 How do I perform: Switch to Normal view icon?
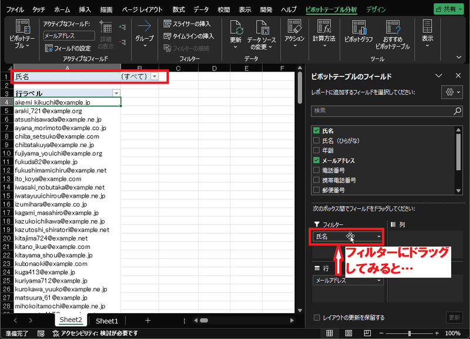click(x=330, y=333)
